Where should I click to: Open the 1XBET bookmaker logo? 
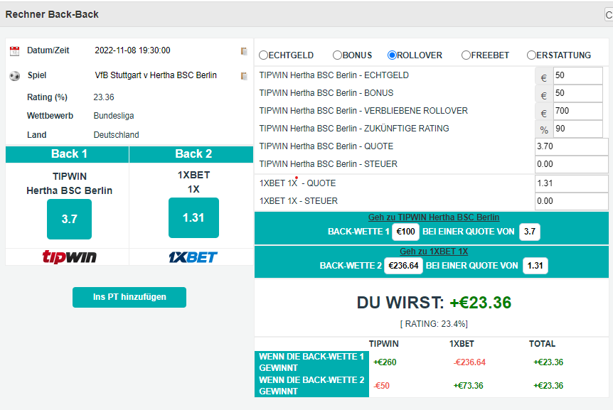[193, 257]
